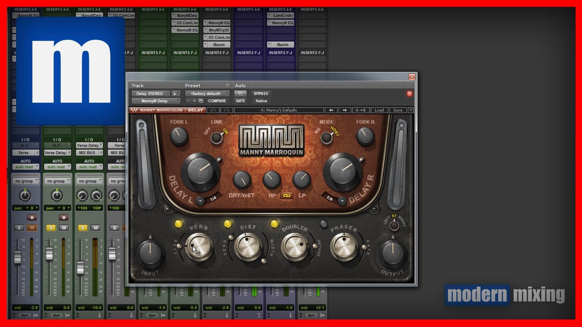The image size is (582, 327).
Task: Open the Delay STEREO track selector
Action: [150, 94]
